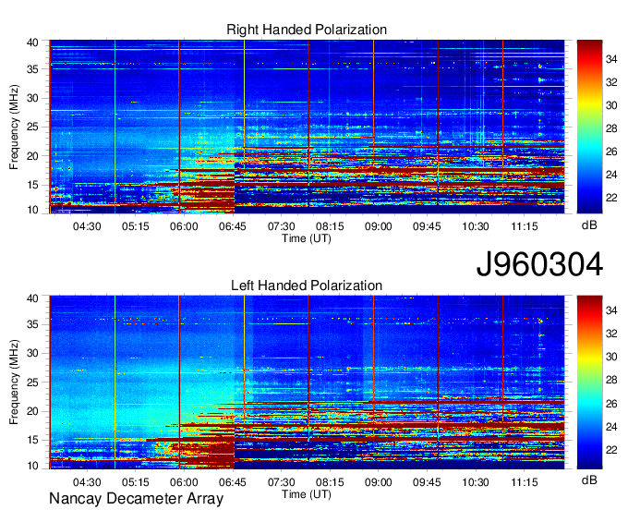Click the "34" value on Right Handed color bar
The height and width of the screenshot is (510, 628).
point(611,59)
